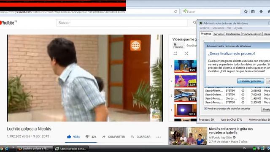Click the 1,192,262 vistas count text
Viewport: 270px width, 152px height.
tap(19, 136)
